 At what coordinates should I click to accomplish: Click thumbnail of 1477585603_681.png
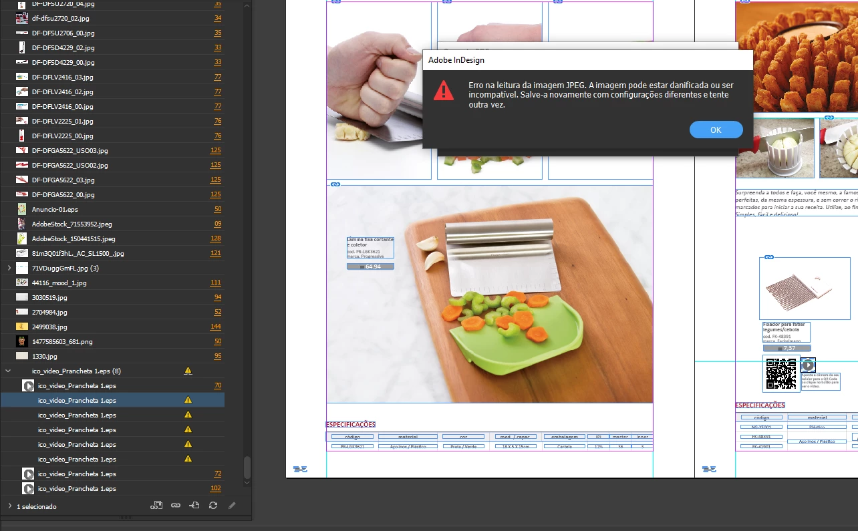tap(22, 341)
